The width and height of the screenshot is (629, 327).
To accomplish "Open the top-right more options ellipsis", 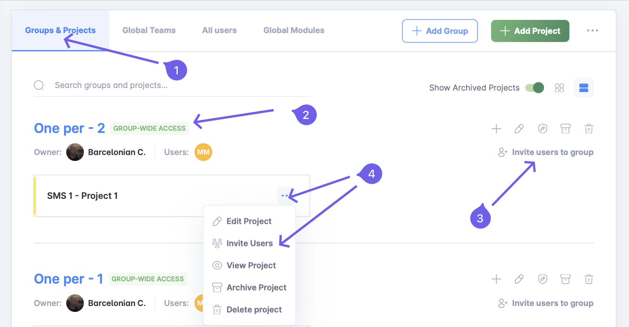I will point(592,31).
